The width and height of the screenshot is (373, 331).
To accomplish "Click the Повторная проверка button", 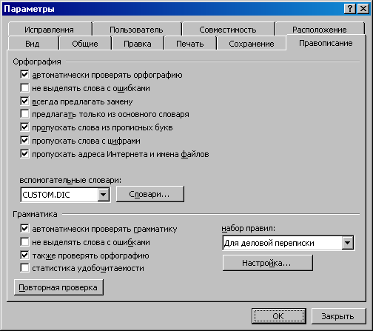I will pyautogui.click(x=58, y=287).
